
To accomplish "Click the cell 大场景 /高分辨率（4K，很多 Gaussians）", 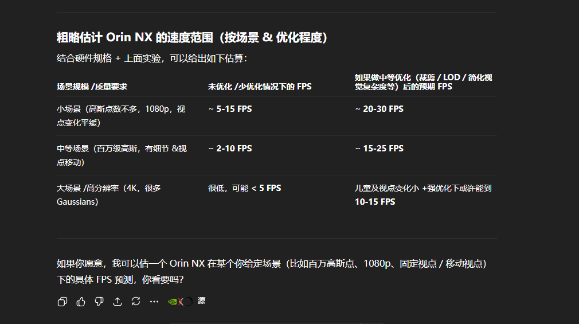I will pyautogui.click(x=109, y=195).
